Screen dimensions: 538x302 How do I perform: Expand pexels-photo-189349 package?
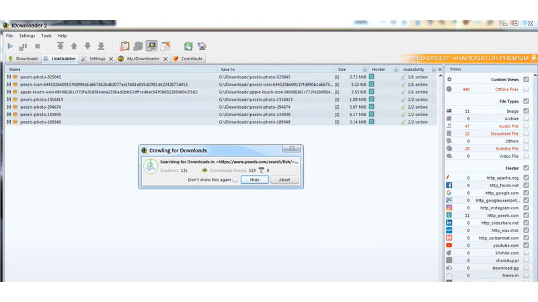click(9, 122)
